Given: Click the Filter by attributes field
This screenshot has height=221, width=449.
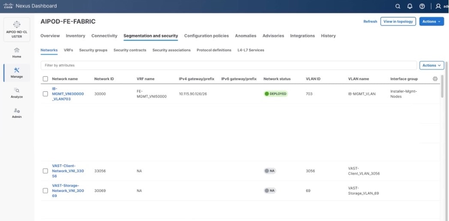Looking at the screenshot, I should point(228,65).
